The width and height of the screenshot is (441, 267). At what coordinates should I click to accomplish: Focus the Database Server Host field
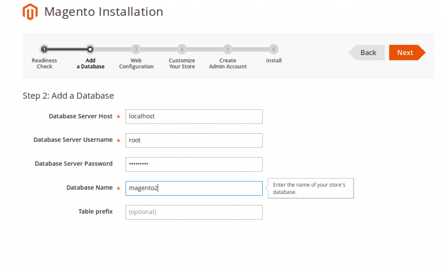(x=194, y=117)
